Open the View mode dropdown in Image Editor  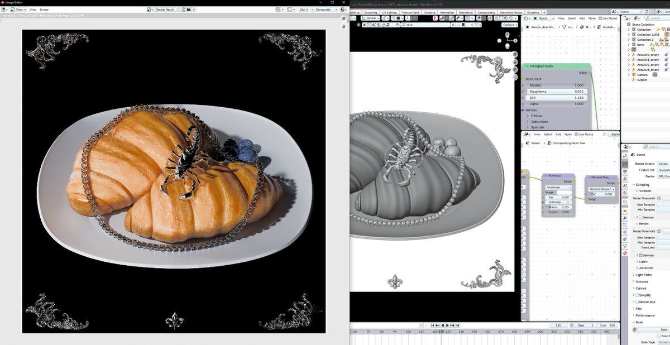point(20,9)
